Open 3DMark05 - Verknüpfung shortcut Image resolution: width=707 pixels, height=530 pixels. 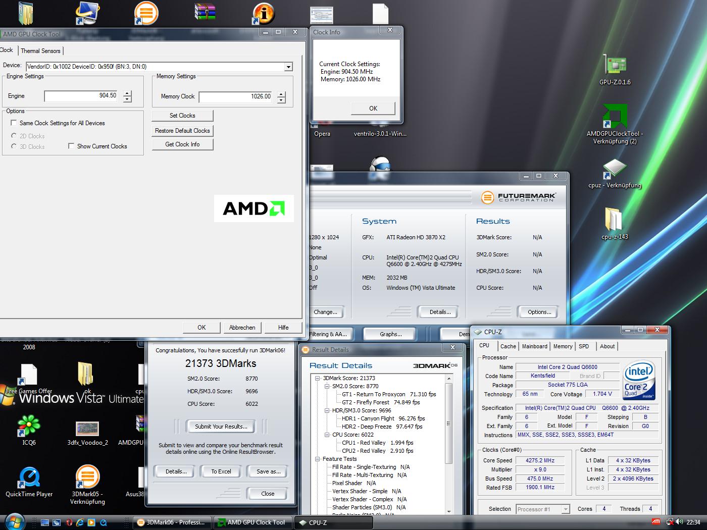[87, 485]
